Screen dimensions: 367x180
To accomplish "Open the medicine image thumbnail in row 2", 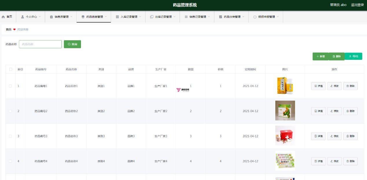I will pos(285,110).
